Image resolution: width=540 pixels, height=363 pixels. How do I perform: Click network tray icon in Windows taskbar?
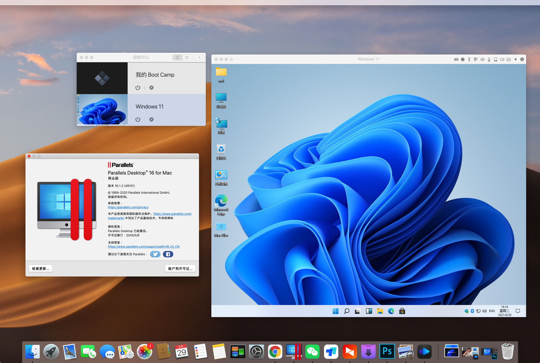(x=478, y=311)
